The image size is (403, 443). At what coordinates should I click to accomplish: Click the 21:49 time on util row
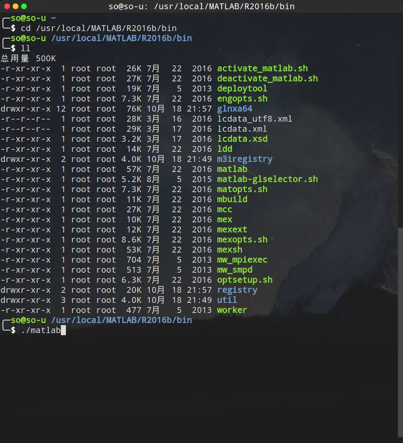pyautogui.click(x=199, y=300)
